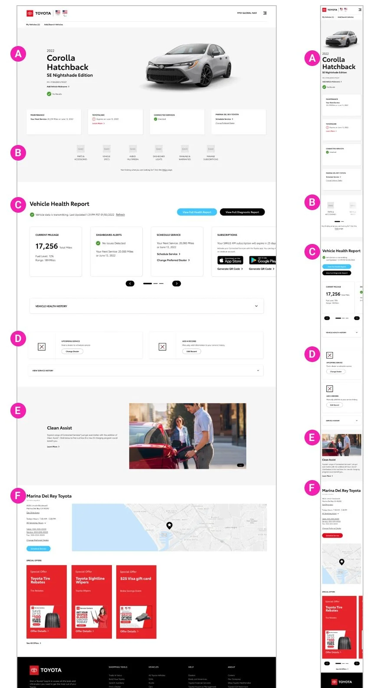The height and width of the screenshot is (688, 373).
Task: Click previous arrow of desktop health report carousel
Action: [130, 283]
